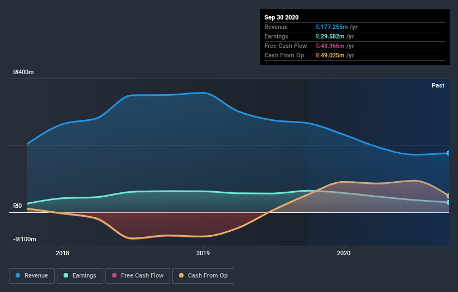Image resolution: width=458 pixels, height=292 pixels.
Task: Click the ₪49.025m cash from op value
Action: click(x=330, y=55)
